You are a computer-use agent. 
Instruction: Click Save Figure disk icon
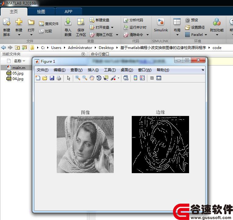52,78
